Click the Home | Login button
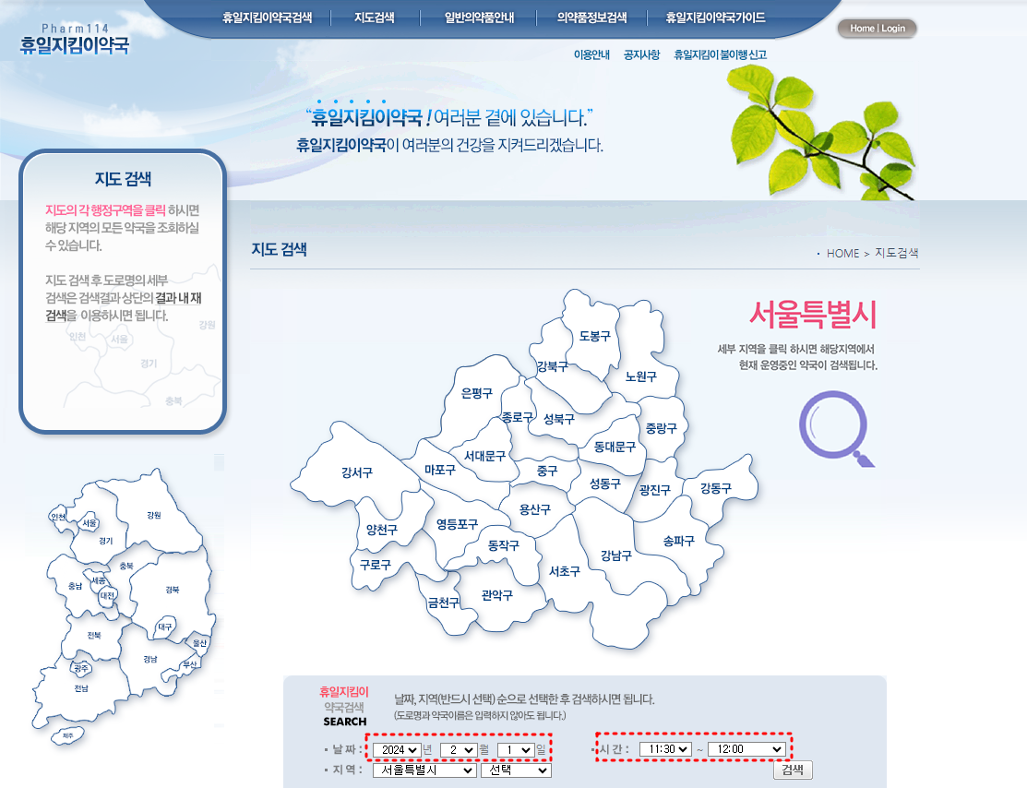1027x788 pixels. pos(876,28)
